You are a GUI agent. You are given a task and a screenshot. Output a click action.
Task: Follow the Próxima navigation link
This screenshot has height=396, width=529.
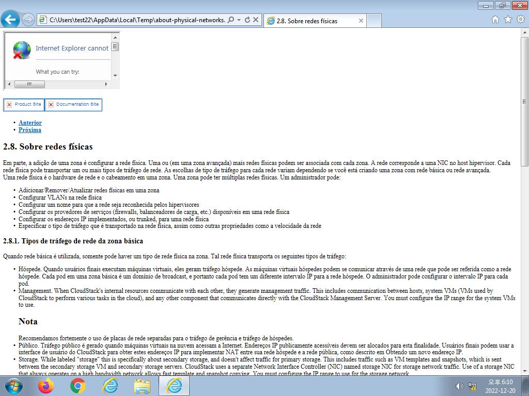point(30,129)
